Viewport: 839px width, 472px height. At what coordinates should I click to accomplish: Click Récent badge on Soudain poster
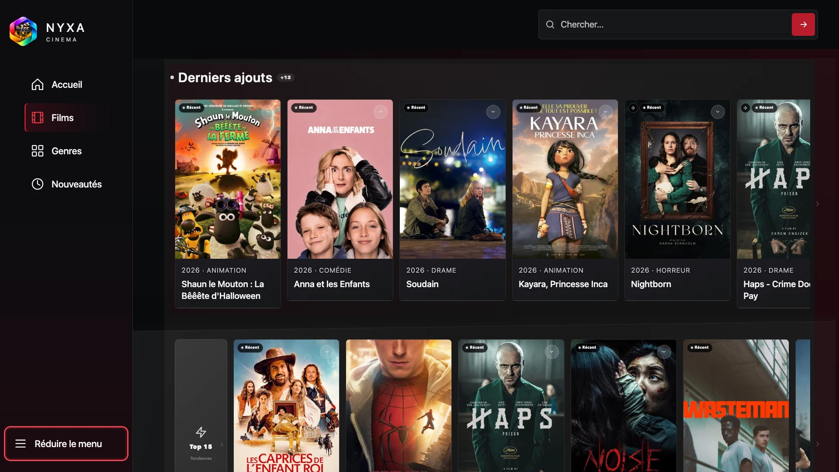(x=416, y=108)
